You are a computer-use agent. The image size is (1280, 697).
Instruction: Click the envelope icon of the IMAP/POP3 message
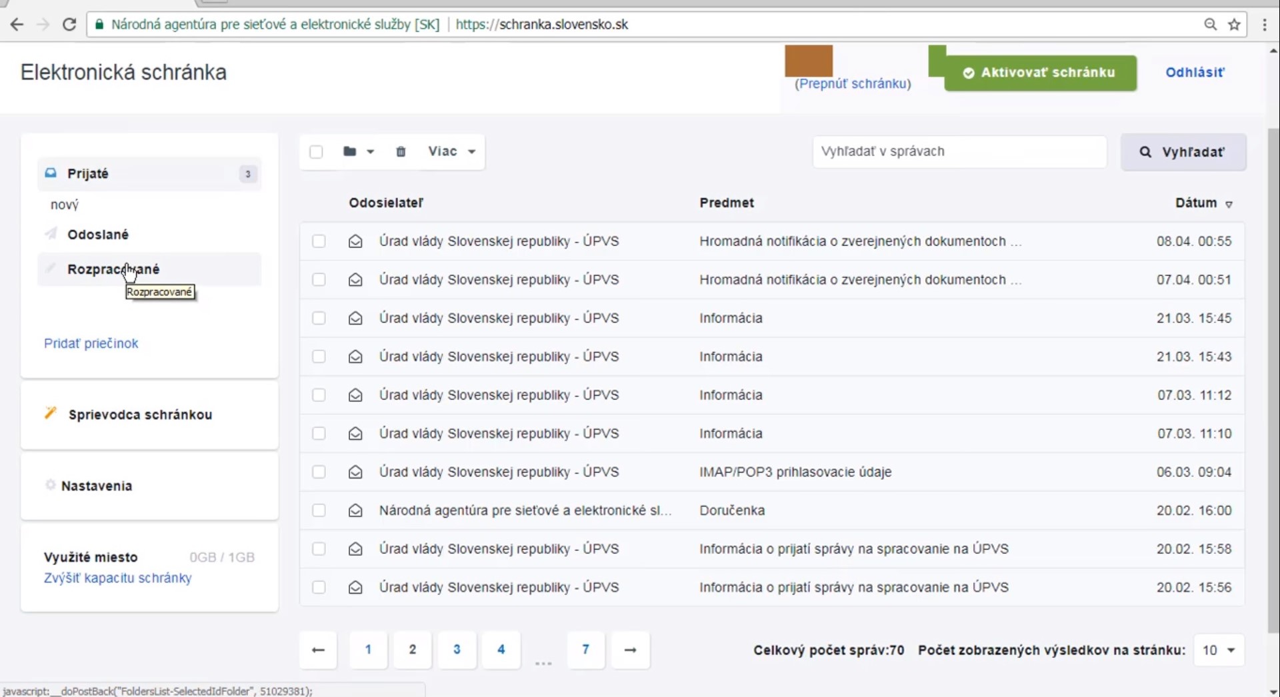click(x=355, y=472)
